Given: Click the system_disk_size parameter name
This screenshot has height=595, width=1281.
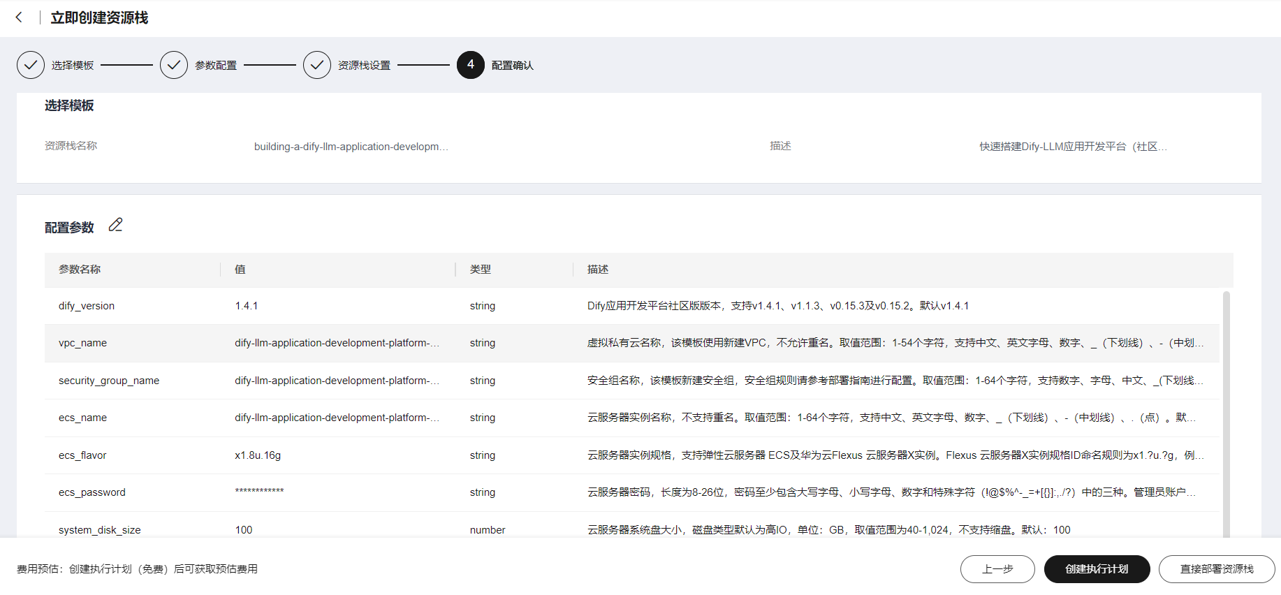Looking at the screenshot, I should (100, 530).
